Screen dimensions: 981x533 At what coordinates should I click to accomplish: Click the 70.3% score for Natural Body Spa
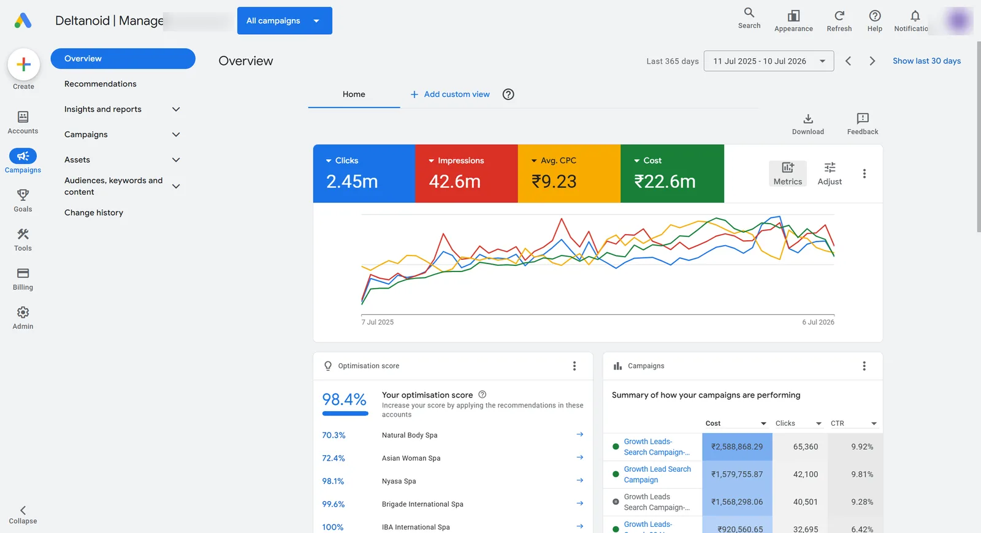click(x=334, y=435)
